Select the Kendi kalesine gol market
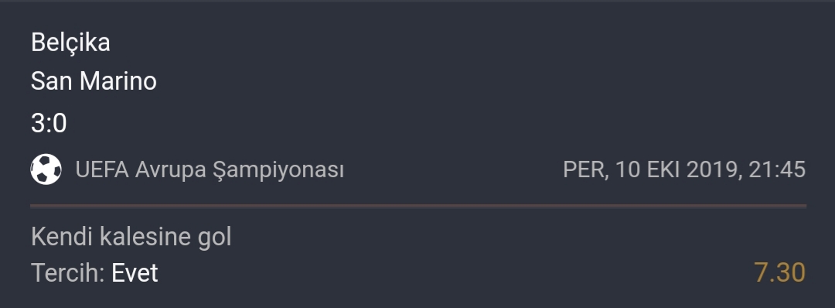 tap(131, 237)
